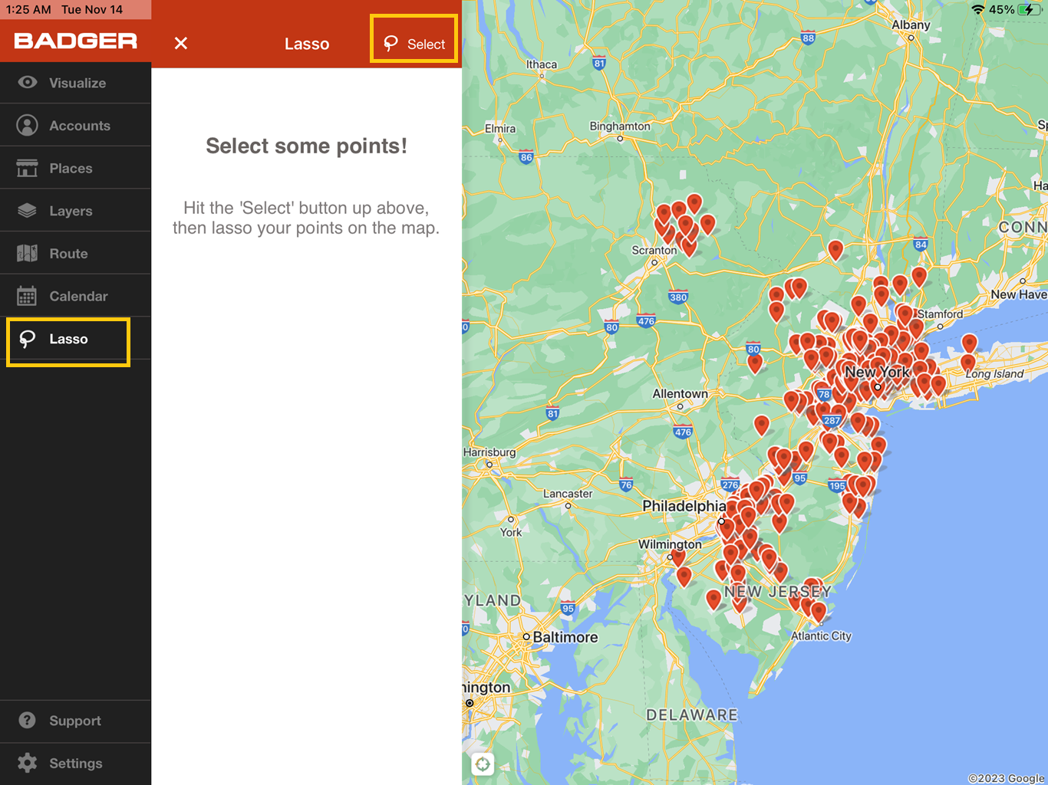The height and width of the screenshot is (785, 1048).
Task: Tap the Select lasso button
Action: point(414,44)
